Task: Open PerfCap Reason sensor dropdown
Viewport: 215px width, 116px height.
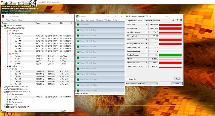Action: [146, 55]
